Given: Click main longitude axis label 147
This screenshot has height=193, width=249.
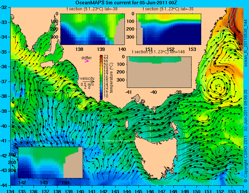Looking at the screenshot, I should (162, 191).
